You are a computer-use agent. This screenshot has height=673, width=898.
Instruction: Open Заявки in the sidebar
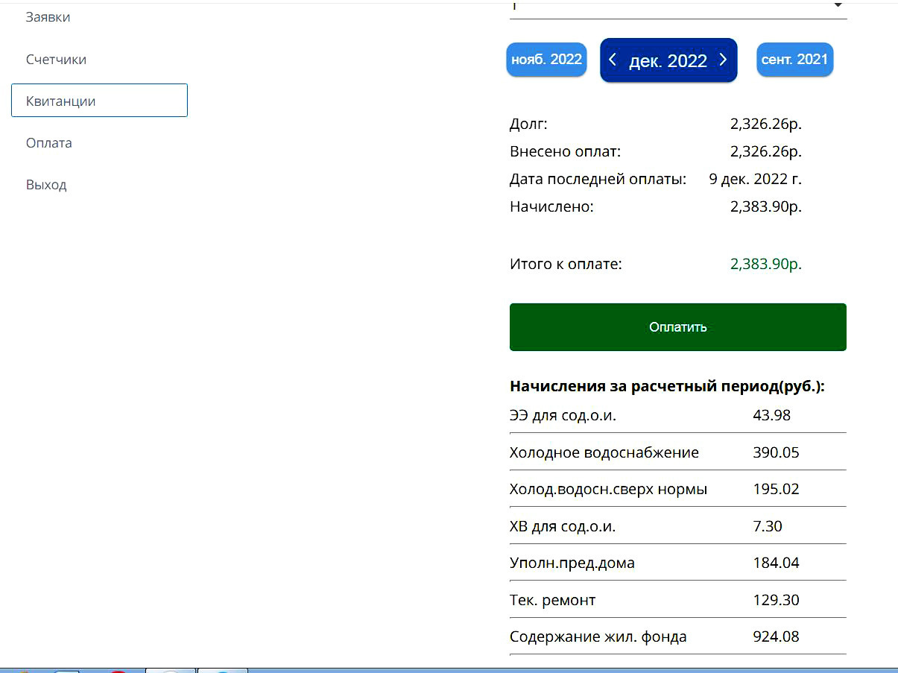tap(48, 17)
